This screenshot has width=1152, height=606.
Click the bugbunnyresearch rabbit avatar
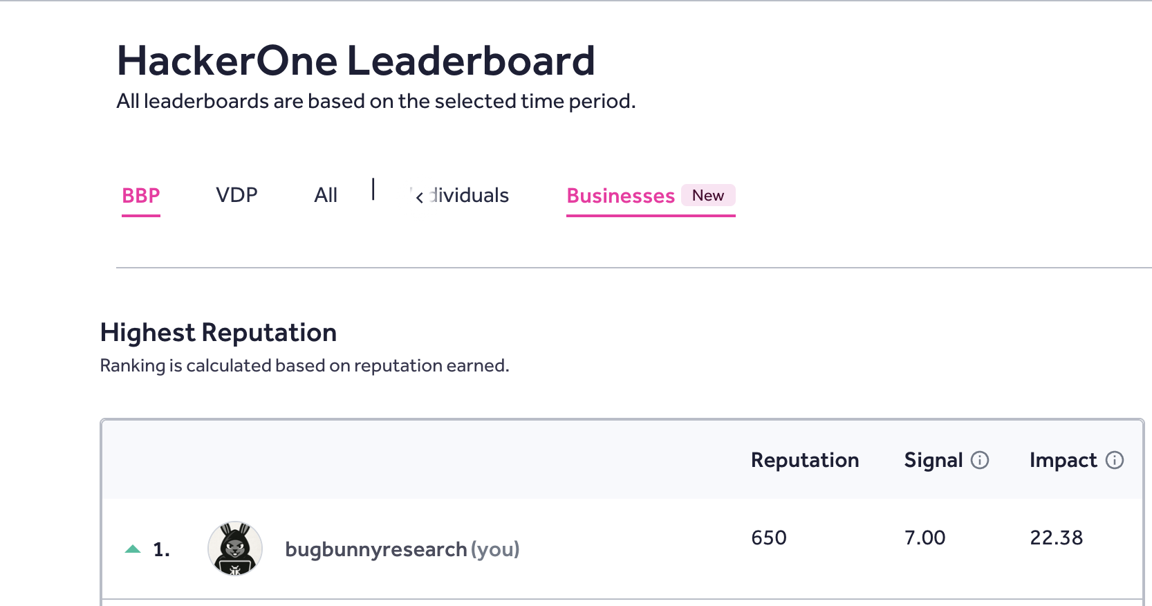tap(235, 549)
